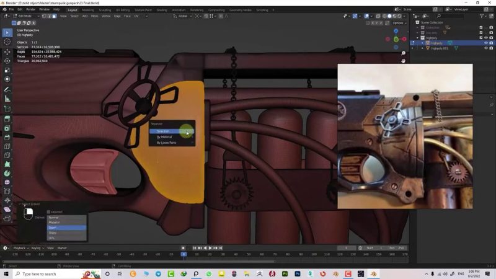496x279 pixels.
Task: Choose By Material in Separate menu
Action: click(165, 137)
